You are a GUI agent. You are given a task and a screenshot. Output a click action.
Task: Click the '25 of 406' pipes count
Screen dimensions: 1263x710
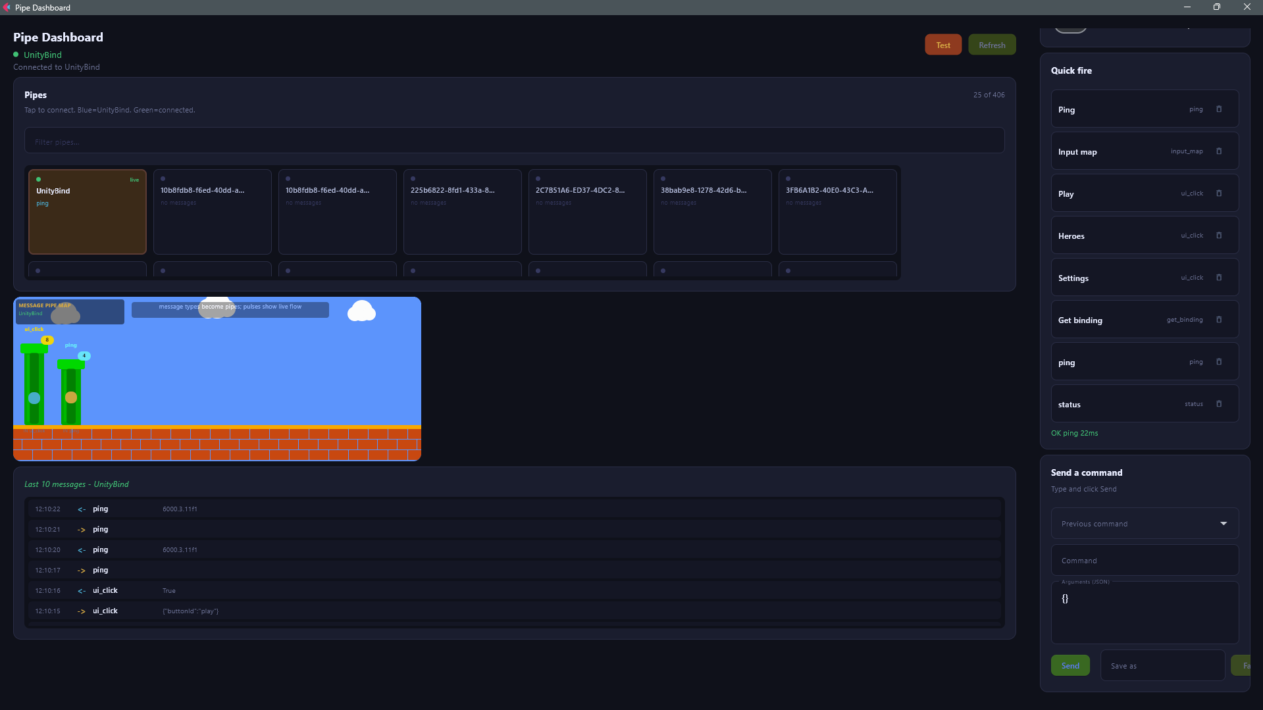point(989,95)
